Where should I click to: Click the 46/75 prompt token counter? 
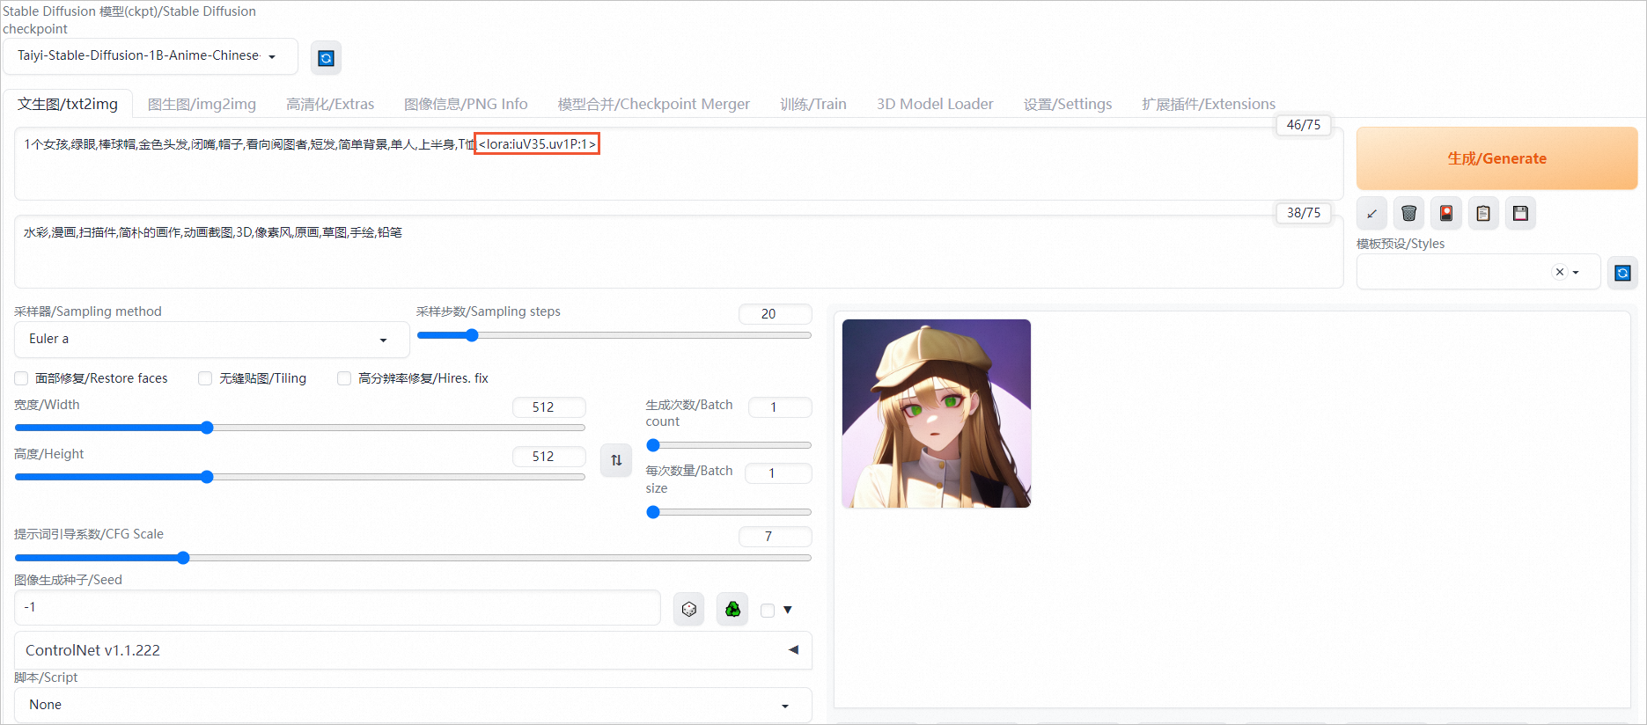1304,125
